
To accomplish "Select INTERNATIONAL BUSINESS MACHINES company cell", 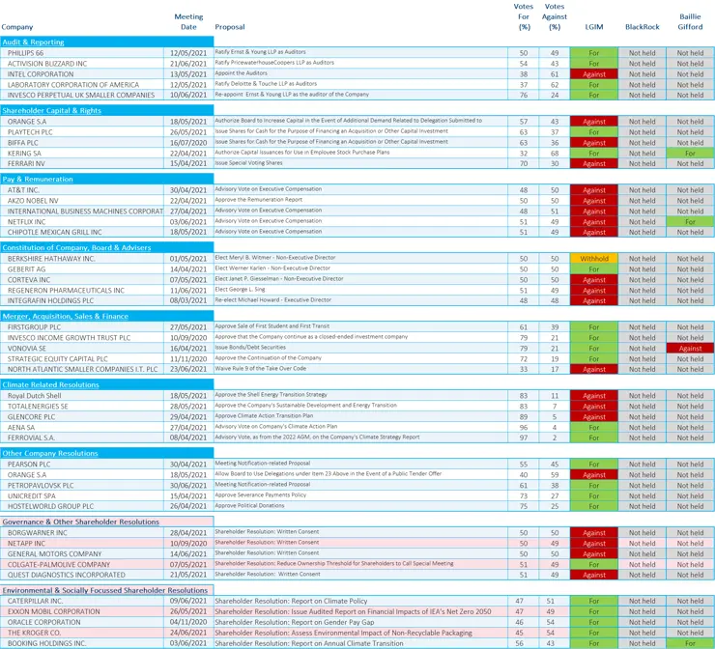I will [82, 211].
